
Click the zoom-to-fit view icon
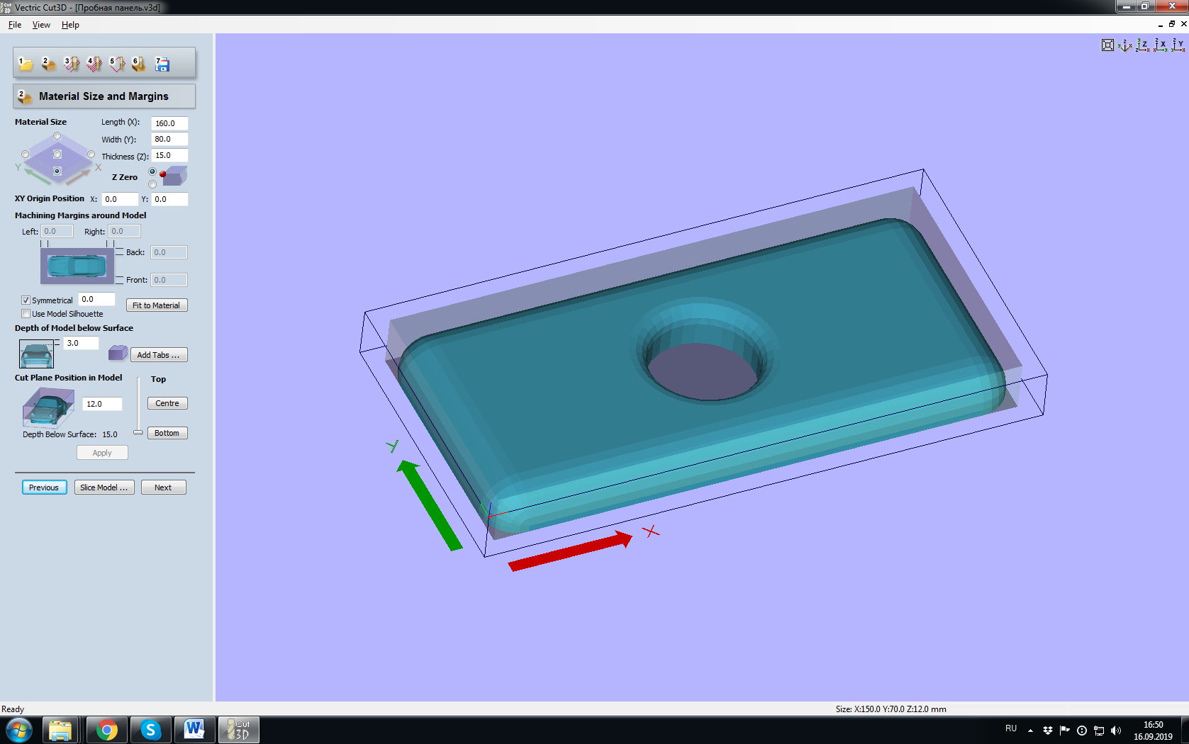(x=1107, y=45)
